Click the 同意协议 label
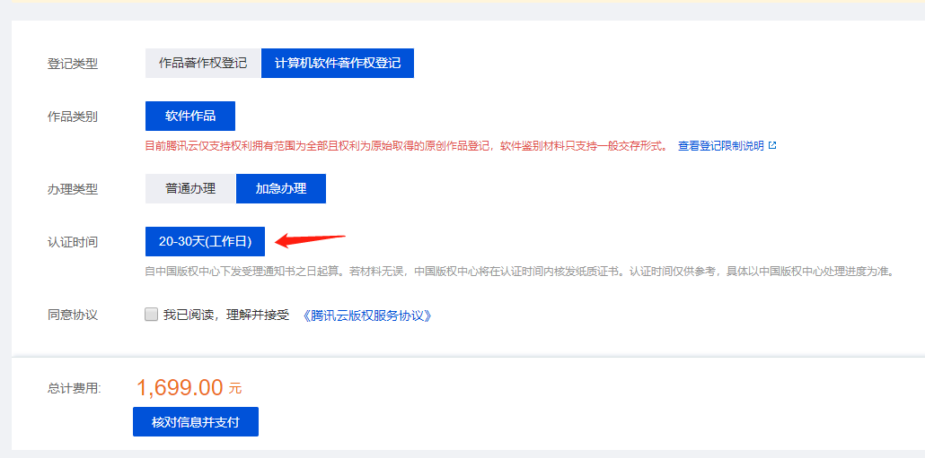 (x=73, y=315)
